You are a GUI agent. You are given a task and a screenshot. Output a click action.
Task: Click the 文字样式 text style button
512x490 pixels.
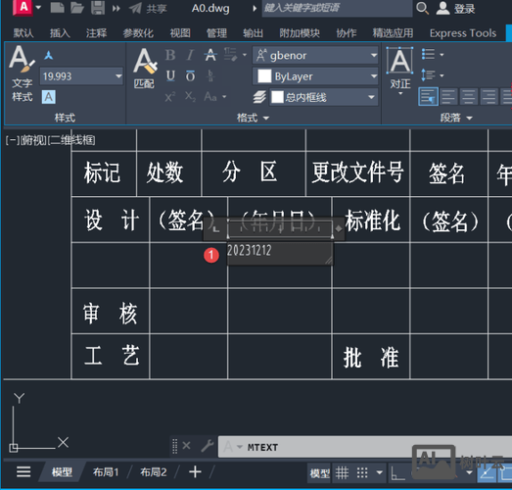point(23,73)
